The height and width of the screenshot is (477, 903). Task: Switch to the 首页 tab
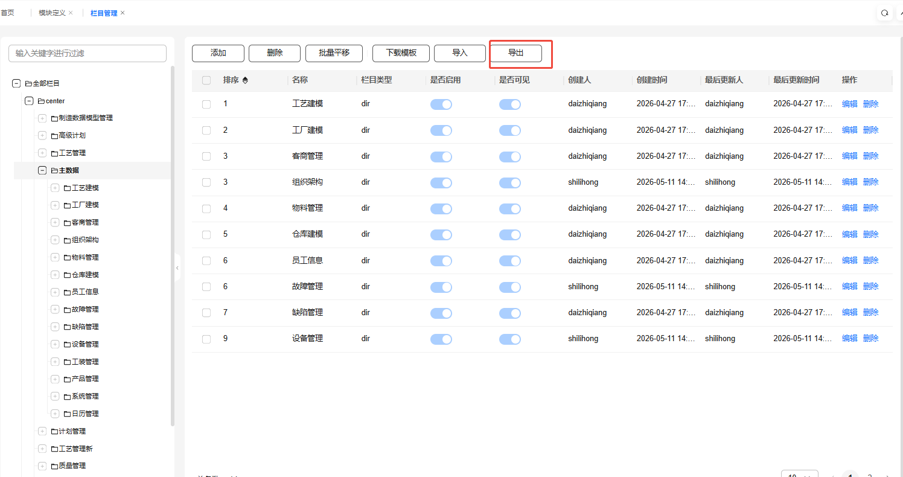tap(7, 13)
